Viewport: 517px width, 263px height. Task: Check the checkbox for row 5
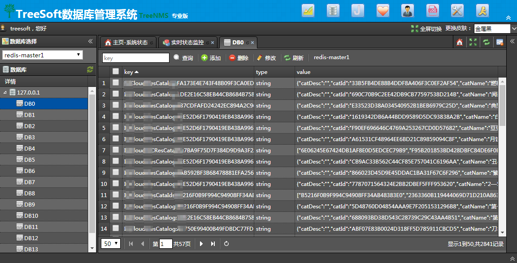[x=115, y=128]
